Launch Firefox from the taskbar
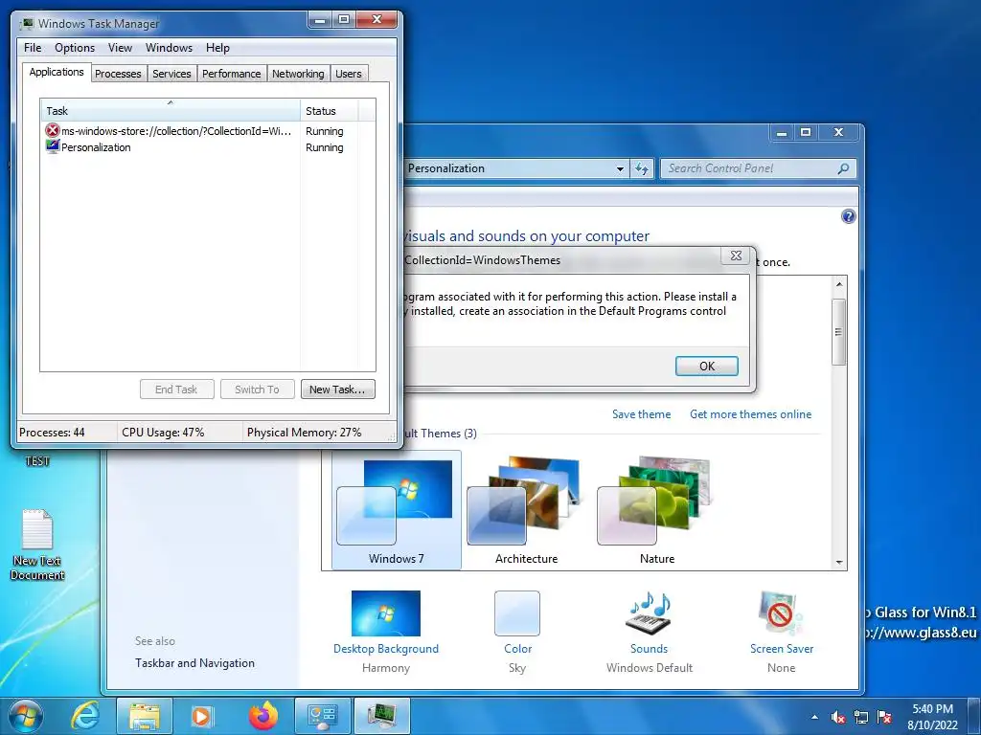Screen dimensions: 981x735 click(x=262, y=716)
